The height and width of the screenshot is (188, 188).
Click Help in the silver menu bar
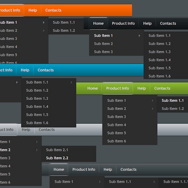26,130
